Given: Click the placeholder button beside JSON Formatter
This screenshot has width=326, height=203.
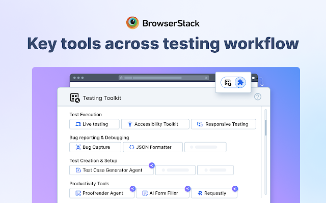Looking at the screenshot, I should click(205, 147).
